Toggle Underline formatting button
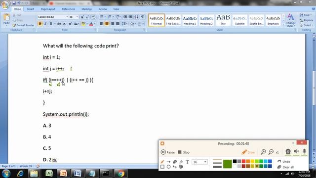316x178 pixels. [x=51, y=24]
